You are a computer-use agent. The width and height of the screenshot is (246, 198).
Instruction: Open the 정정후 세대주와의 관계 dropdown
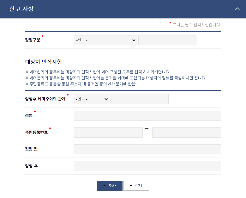(x=92, y=99)
